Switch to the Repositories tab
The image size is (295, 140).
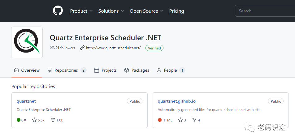pos(67,70)
